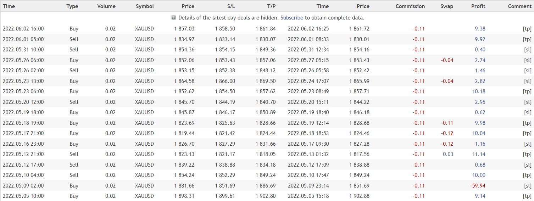This screenshot has height=201, width=534.
Task: Click close price 1 830.01
Action: [x=359, y=39]
